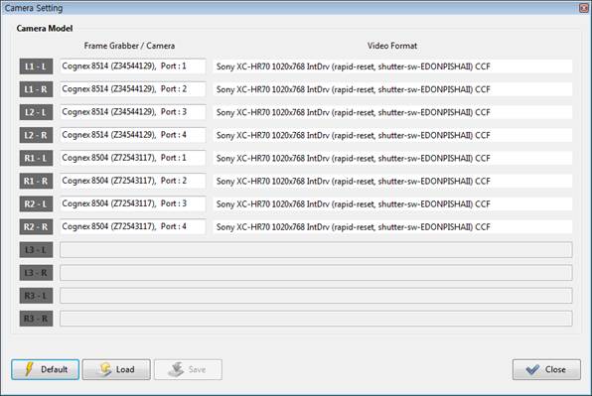The height and width of the screenshot is (396, 592).
Task: Select the L1 - R camera label
Action: coord(36,89)
